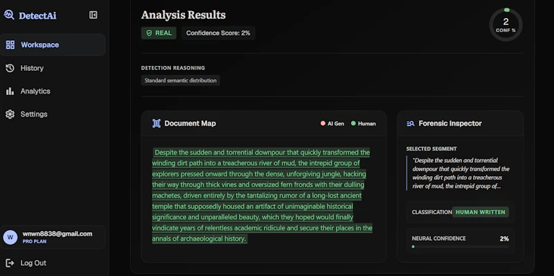The width and height of the screenshot is (554, 276).
Task: Click the Settings gear icon
Action: tap(10, 114)
